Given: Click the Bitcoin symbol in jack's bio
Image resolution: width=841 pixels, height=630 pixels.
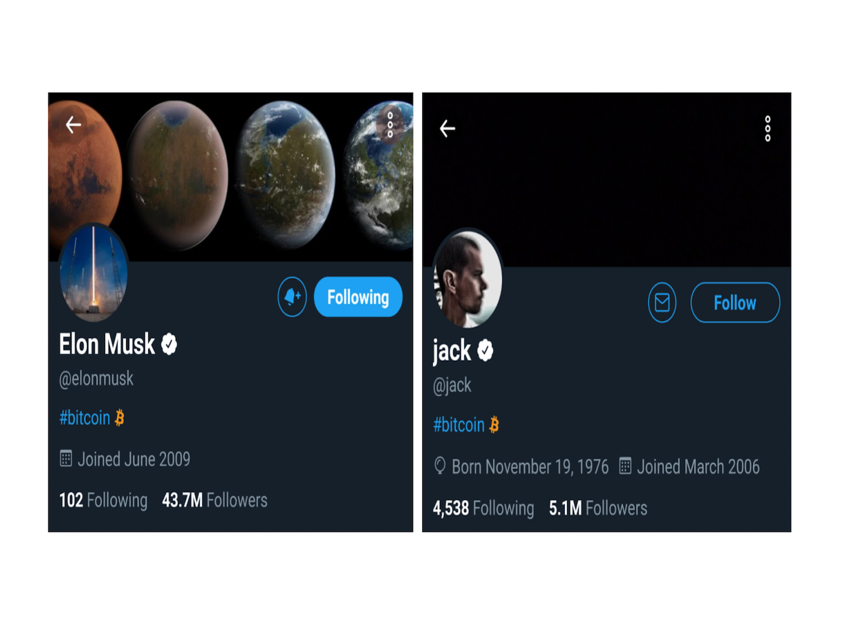Looking at the screenshot, I should [494, 424].
